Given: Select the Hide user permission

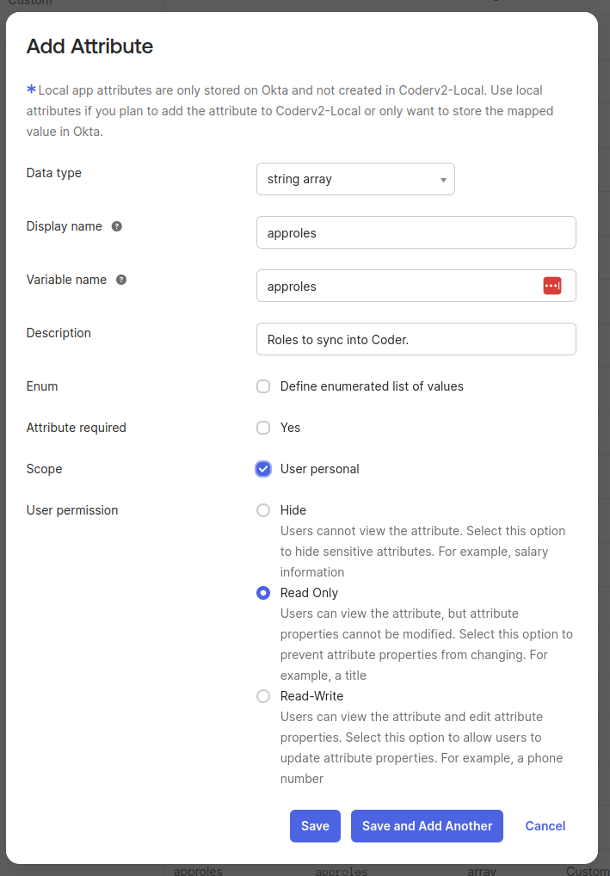Looking at the screenshot, I should [x=262, y=510].
